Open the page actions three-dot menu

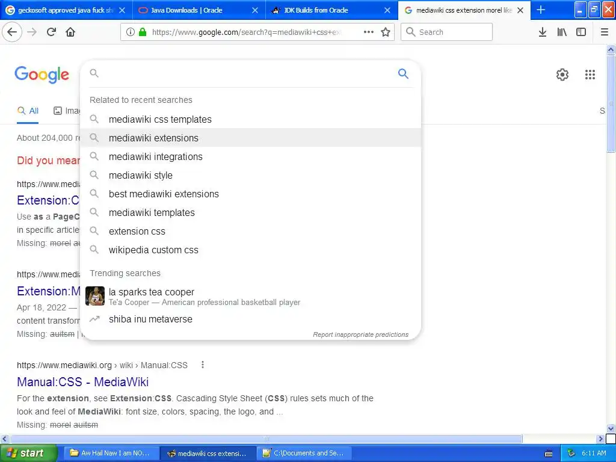point(369,32)
